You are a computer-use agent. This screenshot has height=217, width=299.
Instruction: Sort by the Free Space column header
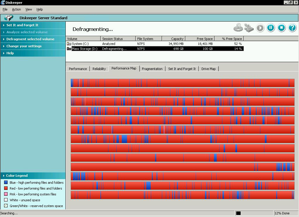click(200, 39)
